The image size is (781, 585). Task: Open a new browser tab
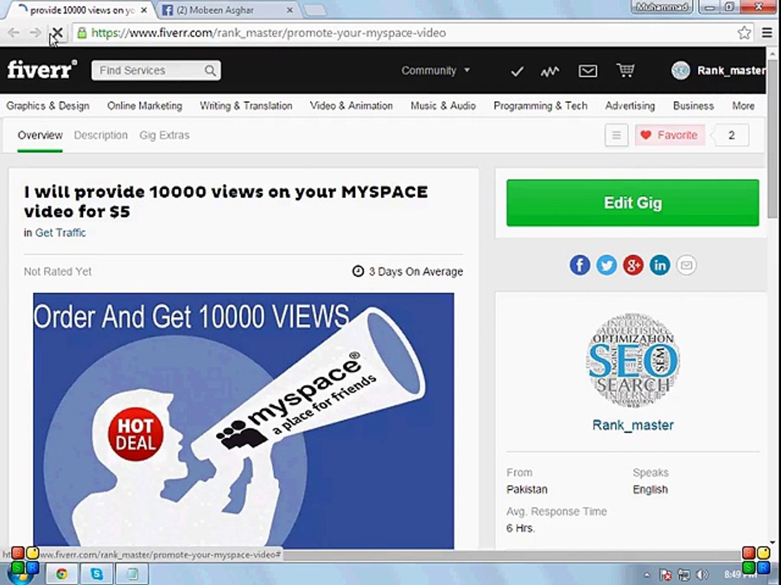(x=314, y=10)
